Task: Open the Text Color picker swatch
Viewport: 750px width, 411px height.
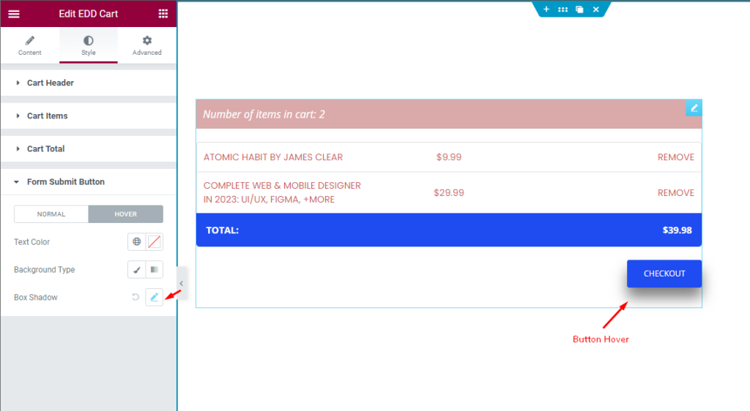Action: (154, 242)
